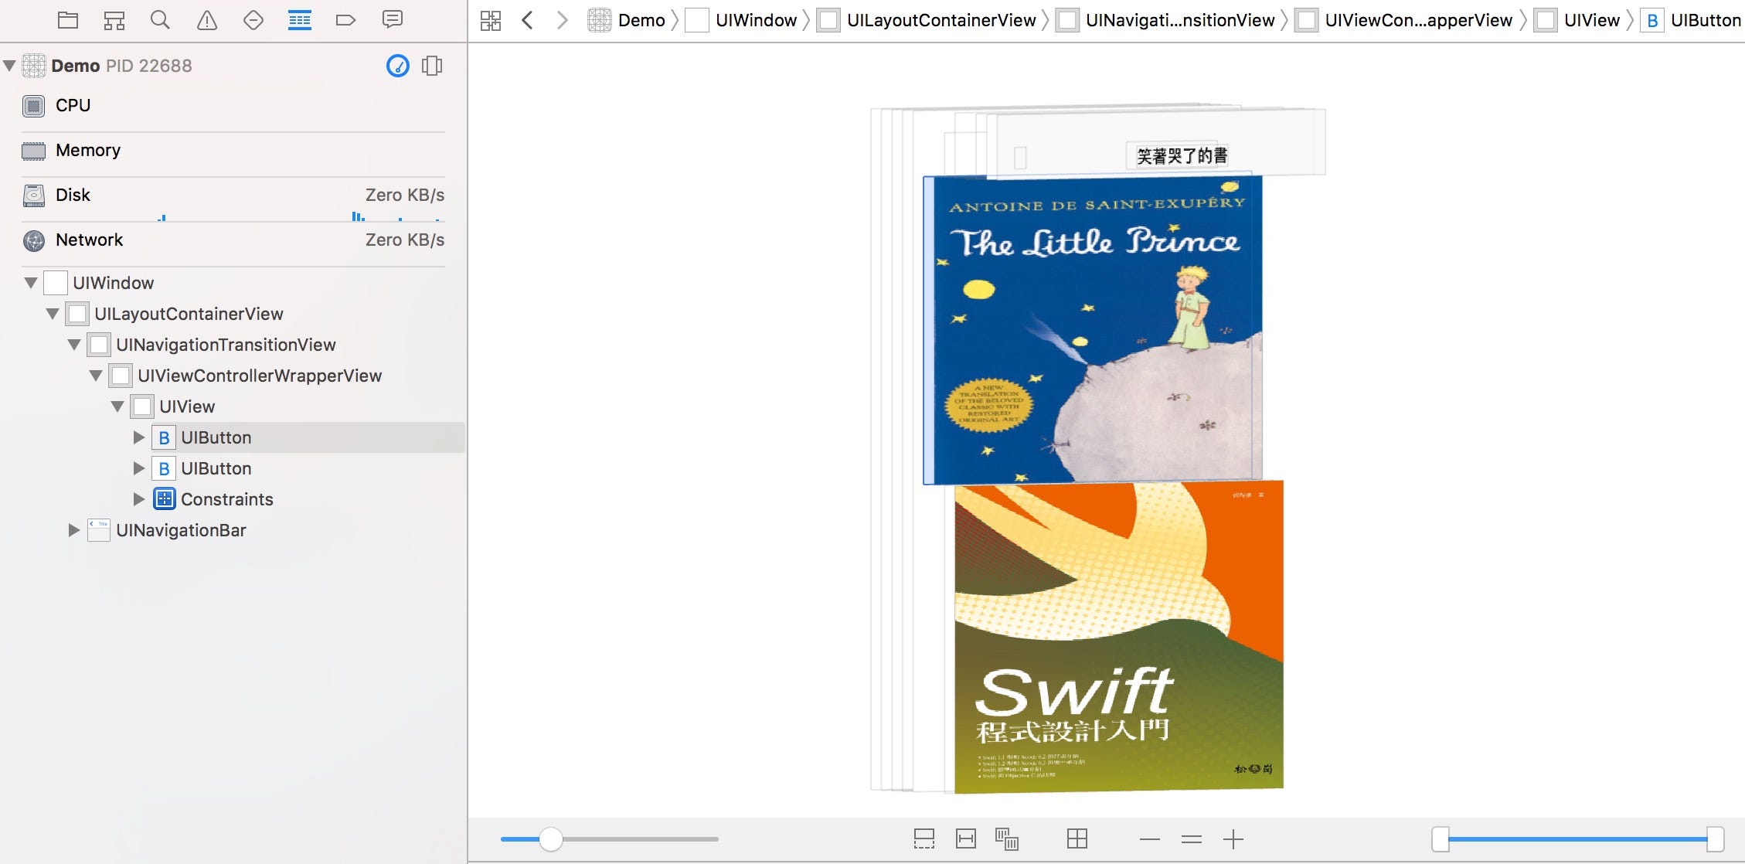Select the chat bubble report navigator icon

point(393,19)
